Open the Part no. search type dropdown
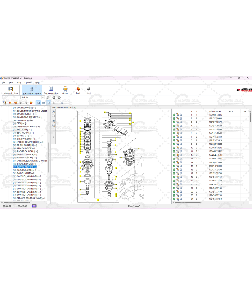252x288 pixels. tap(43, 98)
